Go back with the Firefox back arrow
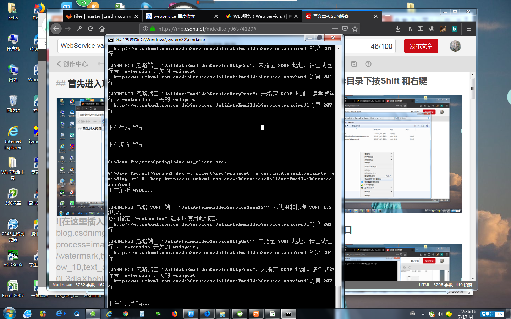Viewport: 511px width, 319px height. pyautogui.click(x=56, y=29)
